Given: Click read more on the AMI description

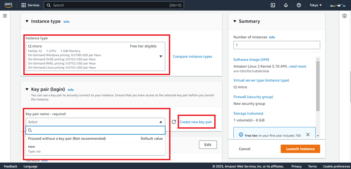Looking at the screenshot, I should tap(298, 66).
